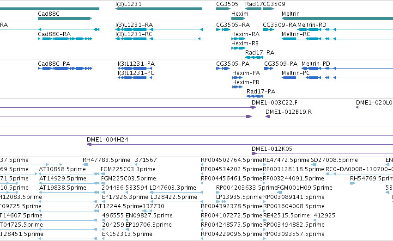Select EST AT12244.5prime

[97, 211]
